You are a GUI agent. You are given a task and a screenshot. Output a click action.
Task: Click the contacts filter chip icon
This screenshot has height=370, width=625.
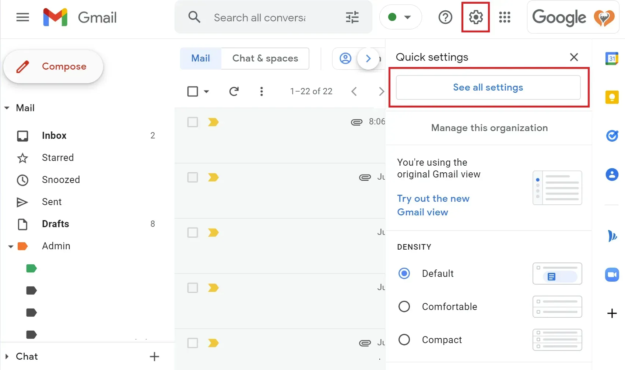click(345, 58)
